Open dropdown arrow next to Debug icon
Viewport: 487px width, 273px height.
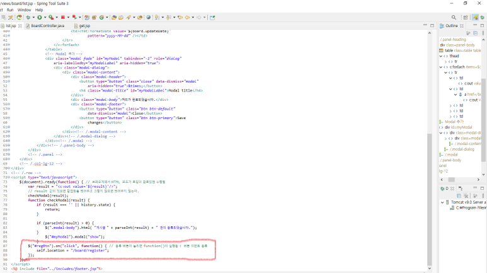coord(33,18)
